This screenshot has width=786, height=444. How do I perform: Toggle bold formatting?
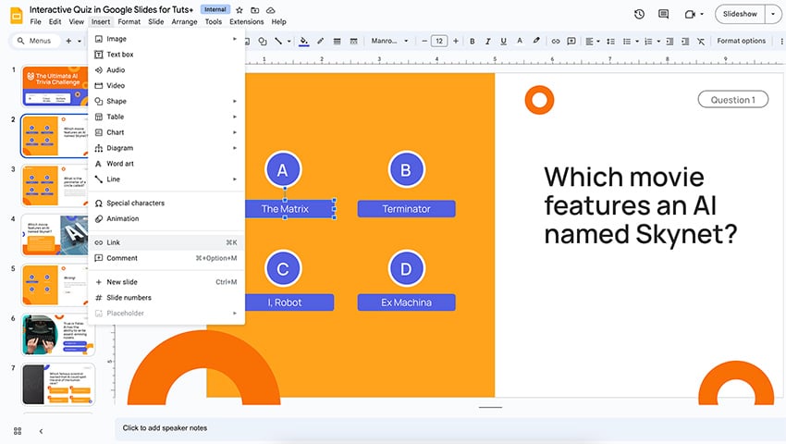point(472,41)
